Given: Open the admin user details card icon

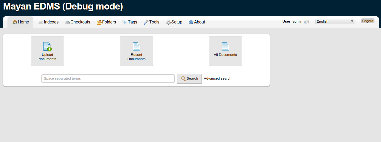Looking at the screenshot, I should tap(306, 22).
